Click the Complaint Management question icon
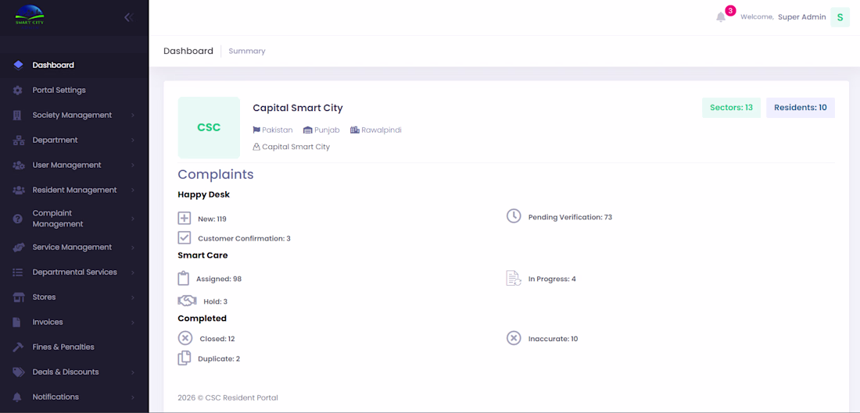860x413 pixels. click(17, 219)
